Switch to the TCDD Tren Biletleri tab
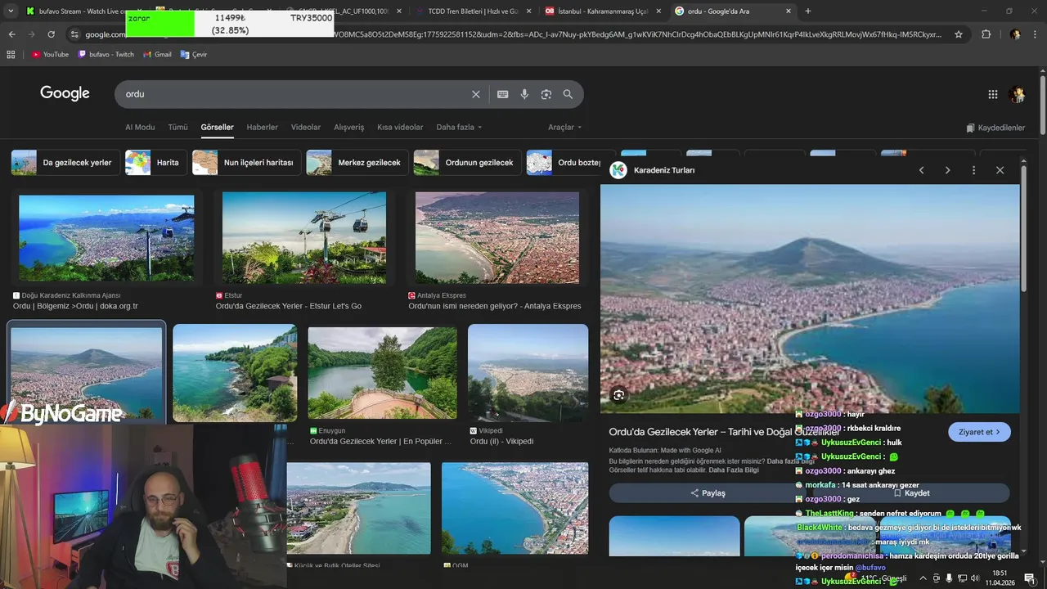This screenshot has height=589, width=1047. tap(472, 11)
